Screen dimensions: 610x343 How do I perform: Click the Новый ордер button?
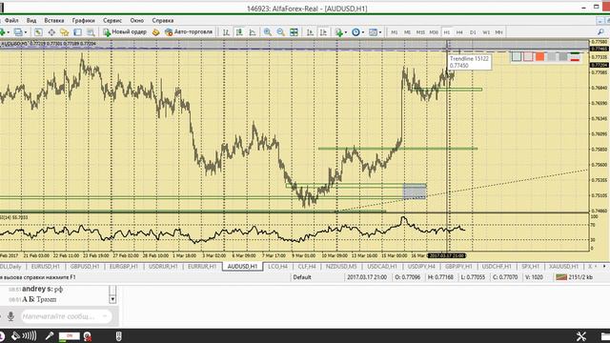(125, 31)
